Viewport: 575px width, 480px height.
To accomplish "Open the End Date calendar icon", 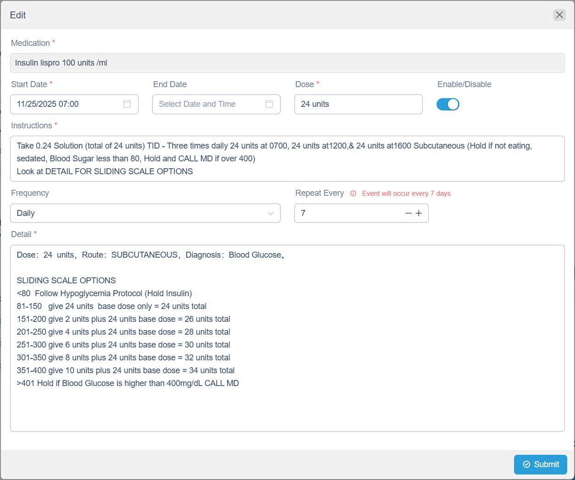I will pos(269,104).
